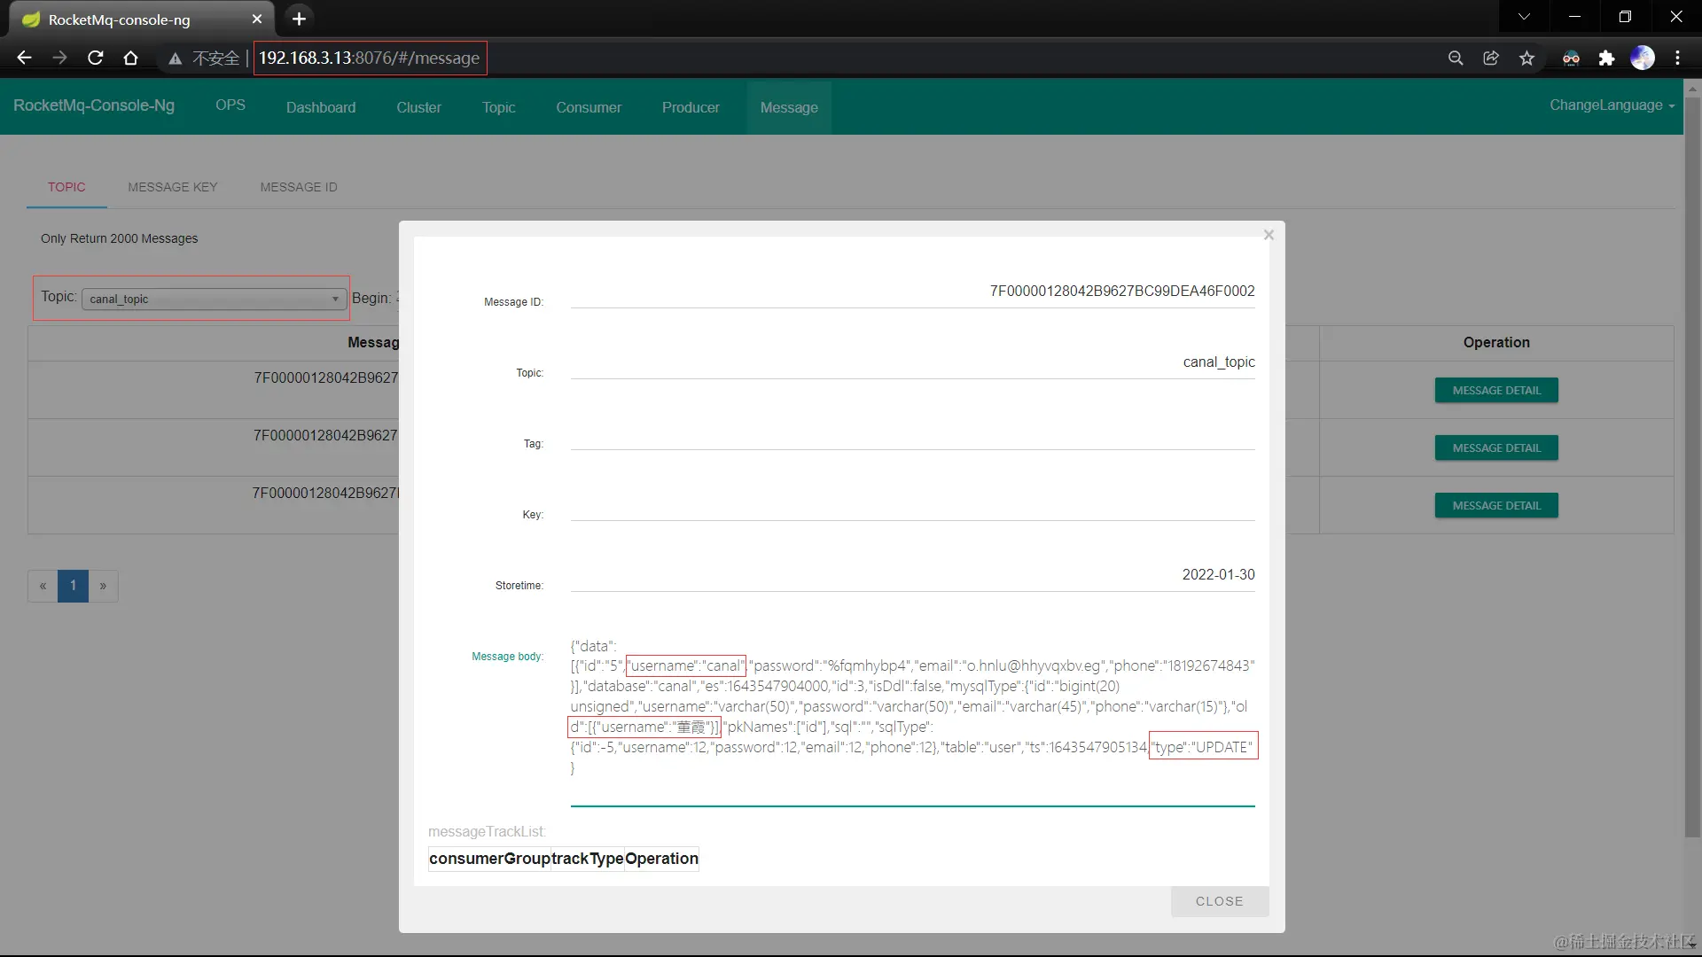Switch to the MESSAGE KEY tab

pyautogui.click(x=172, y=187)
